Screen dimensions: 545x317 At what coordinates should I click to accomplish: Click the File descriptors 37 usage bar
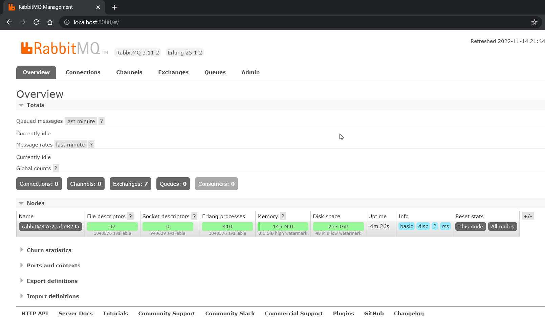point(112,226)
